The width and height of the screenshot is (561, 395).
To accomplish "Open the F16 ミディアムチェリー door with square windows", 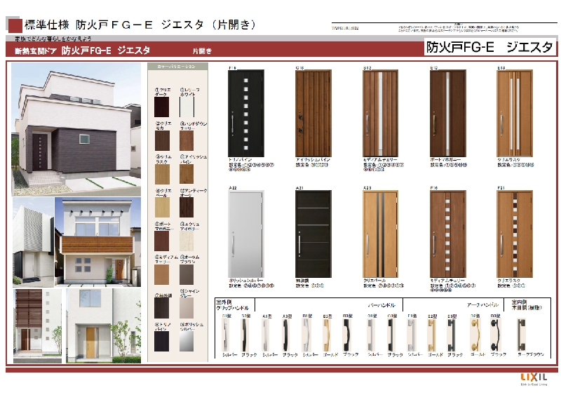I will (x=447, y=234).
